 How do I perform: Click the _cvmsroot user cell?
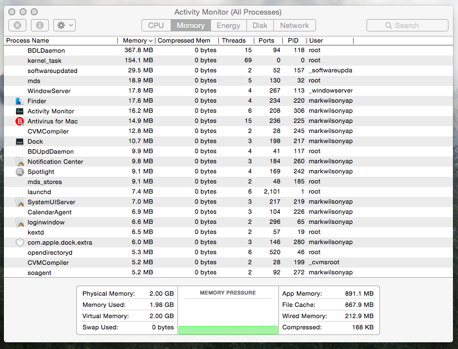324,263
